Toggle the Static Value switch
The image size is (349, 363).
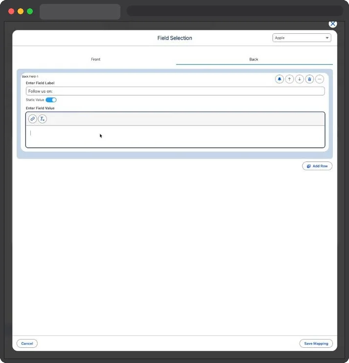click(51, 100)
